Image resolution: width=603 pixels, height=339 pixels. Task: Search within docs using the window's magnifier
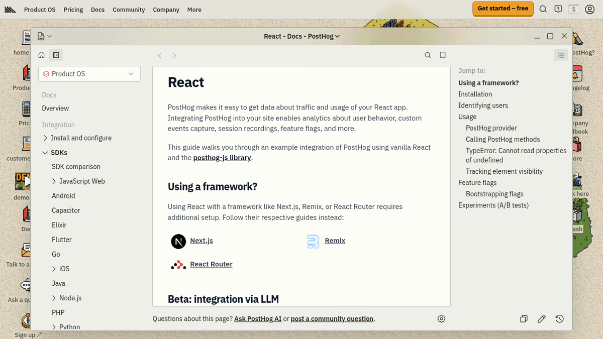point(428,55)
